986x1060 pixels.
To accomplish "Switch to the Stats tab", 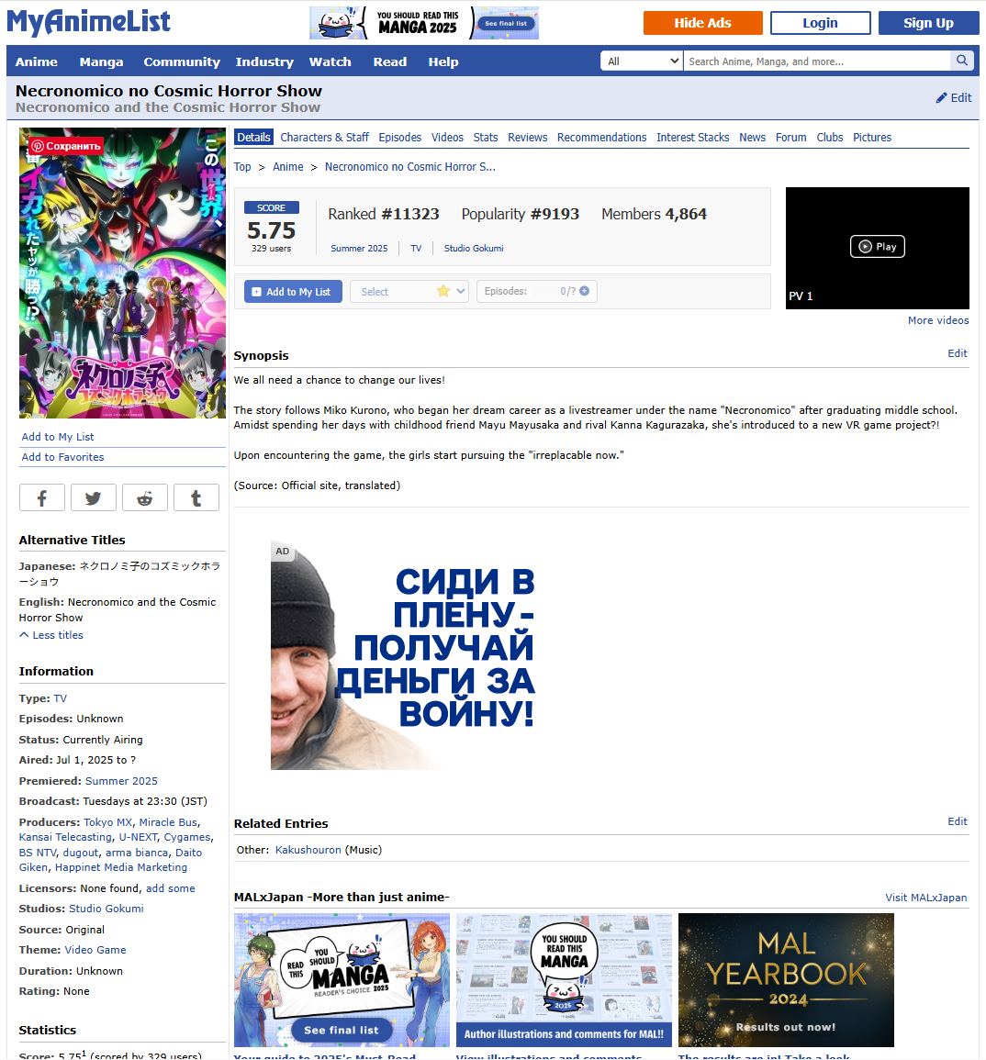I will pos(486,138).
